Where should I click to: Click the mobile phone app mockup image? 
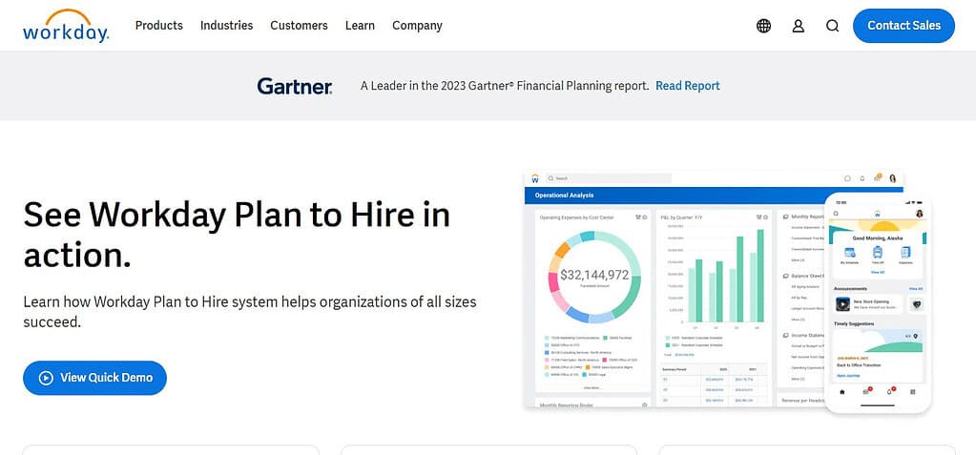[878, 303]
